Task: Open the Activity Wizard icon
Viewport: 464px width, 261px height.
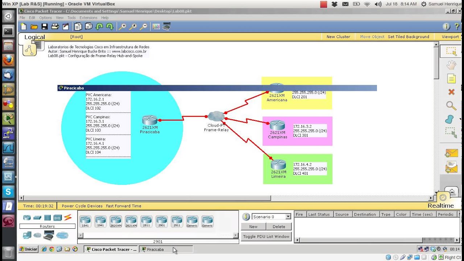Action: coord(66,26)
